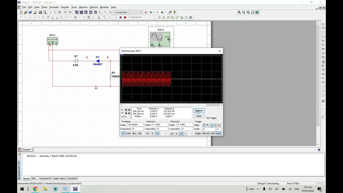The height and width of the screenshot is (193, 343).
Task: Open the Simulate menu
Action: point(54,7)
